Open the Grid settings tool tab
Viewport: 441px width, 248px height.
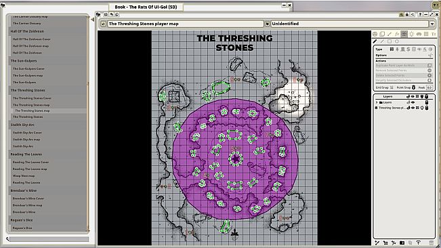pyautogui.click(x=426, y=34)
